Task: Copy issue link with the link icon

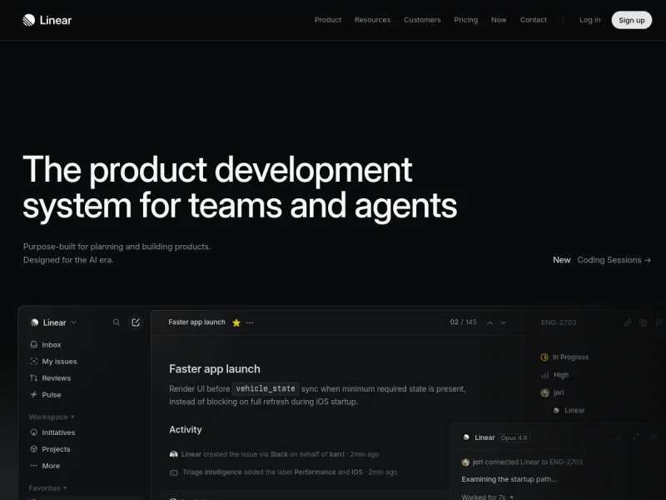Action: tap(628, 322)
